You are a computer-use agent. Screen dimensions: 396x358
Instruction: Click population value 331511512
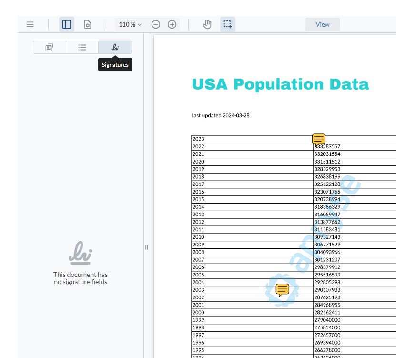tap(327, 162)
